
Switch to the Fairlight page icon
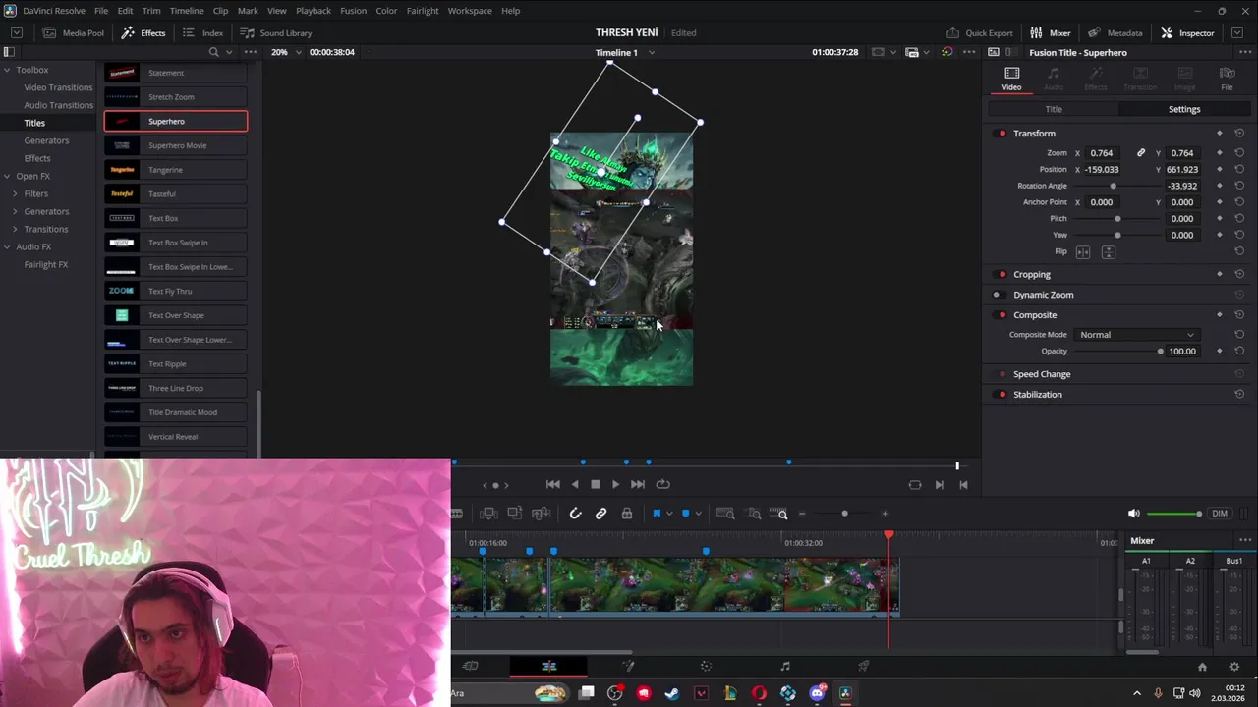coord(785,667)
